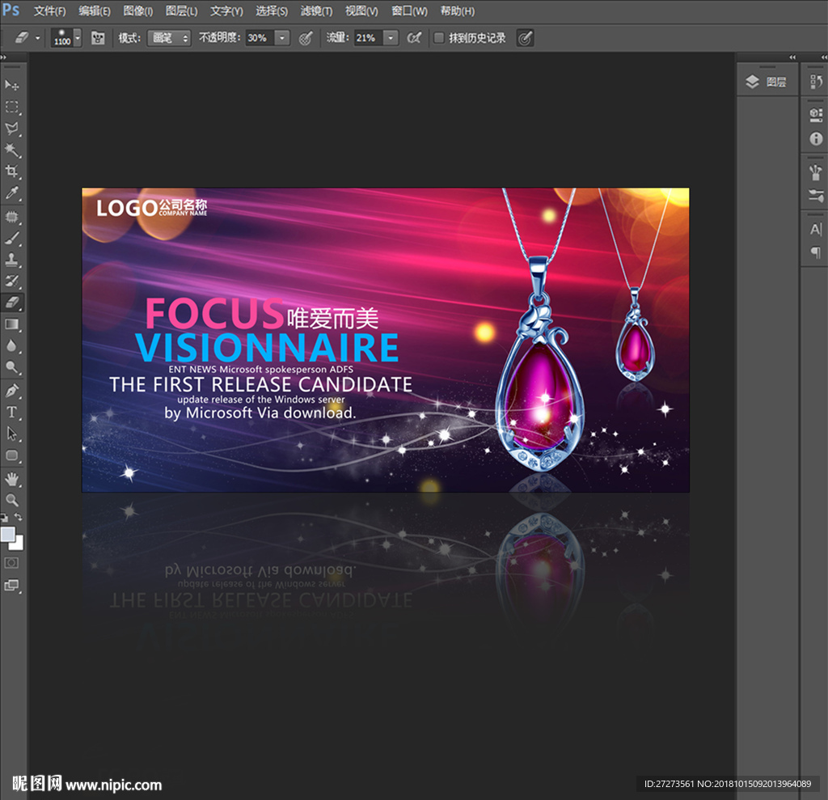Click the foreground color swatch
828x800 pixels.
[7, 534]
